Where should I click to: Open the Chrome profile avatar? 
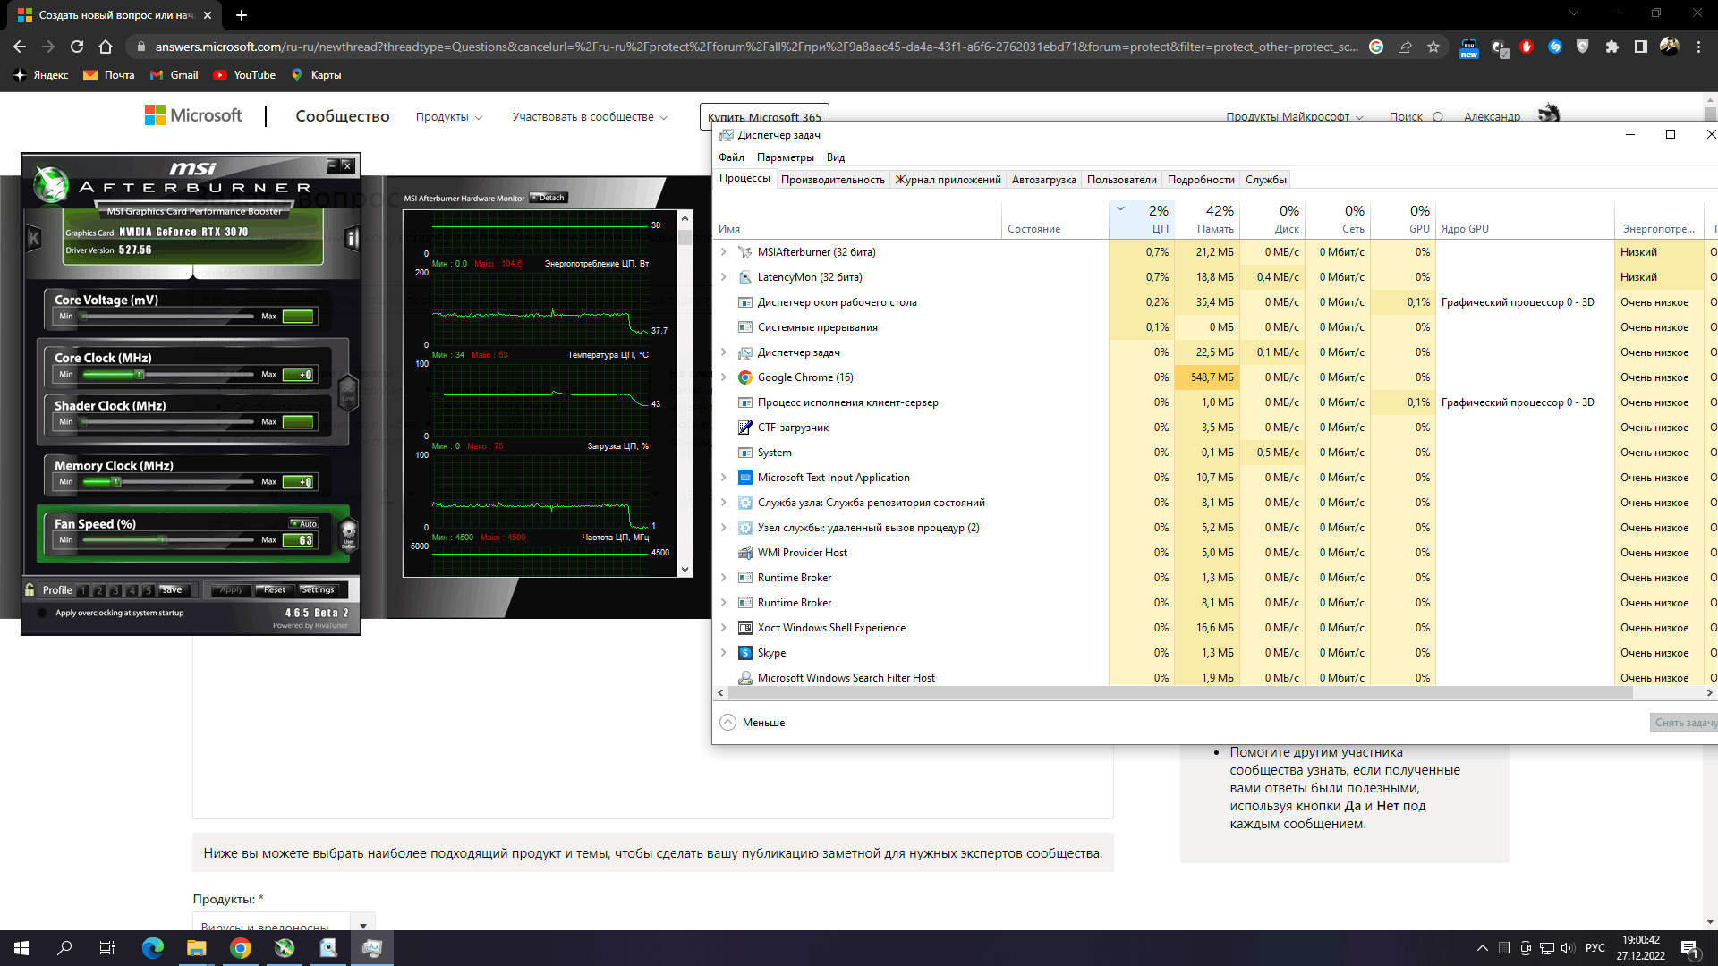(1669, 47)
